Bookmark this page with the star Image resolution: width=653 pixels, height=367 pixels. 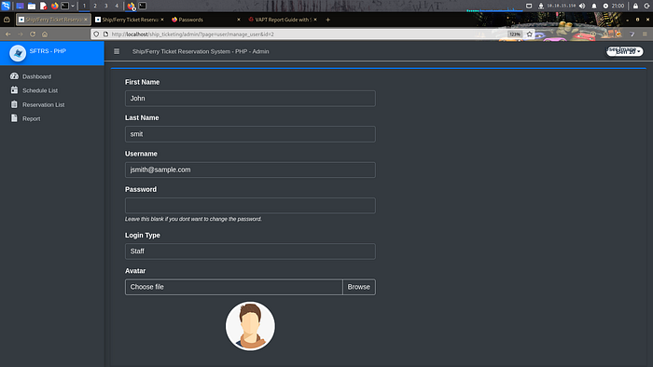529,34
